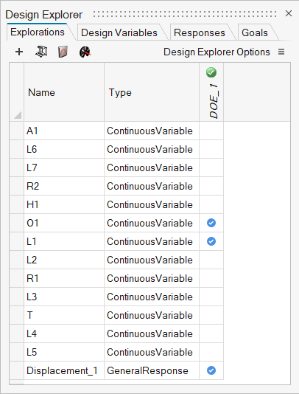299x394 pixels.
Task: Click the red curve response icon
Action: (63, 52)
